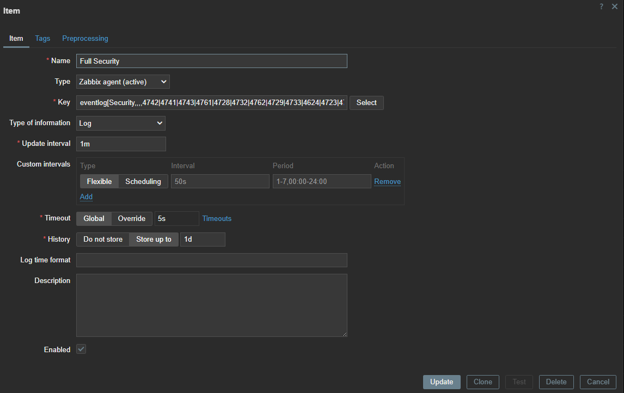Screen dimensions: 624x393
Task: Set Timeout to Override
Action: tap(132, 218)
